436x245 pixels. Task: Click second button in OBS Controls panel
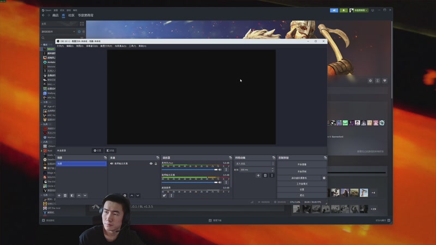tap(302, 171)
